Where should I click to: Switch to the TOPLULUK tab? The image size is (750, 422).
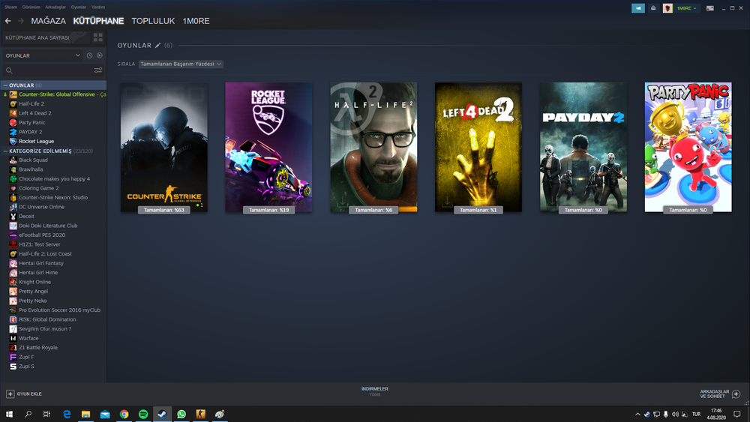(x=153, y=21)
